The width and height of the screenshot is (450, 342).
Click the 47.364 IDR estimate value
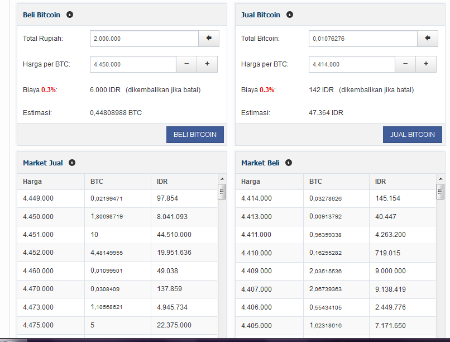click(326, 112)
